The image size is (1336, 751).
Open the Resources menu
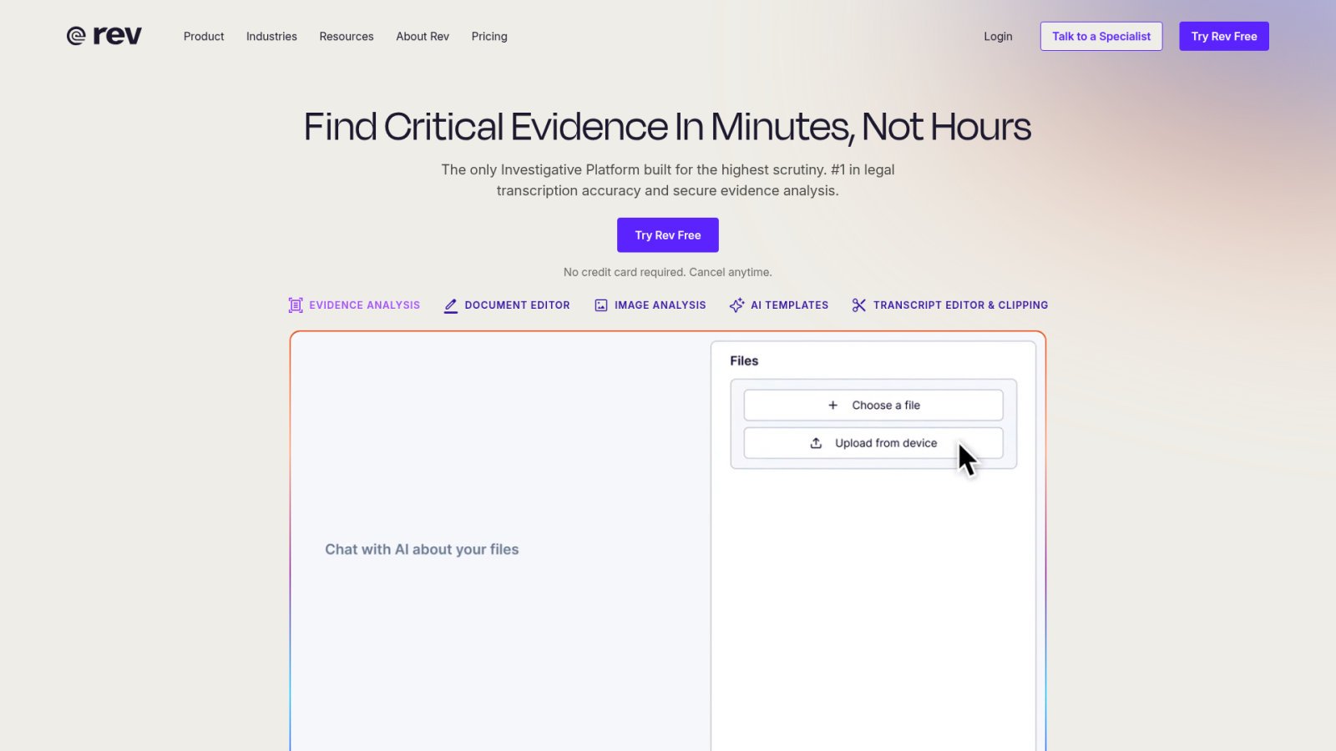[347, 37]
